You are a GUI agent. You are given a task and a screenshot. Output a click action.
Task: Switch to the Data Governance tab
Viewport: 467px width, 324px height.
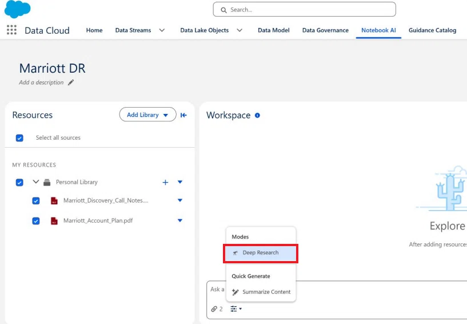(x=325, y=30)
